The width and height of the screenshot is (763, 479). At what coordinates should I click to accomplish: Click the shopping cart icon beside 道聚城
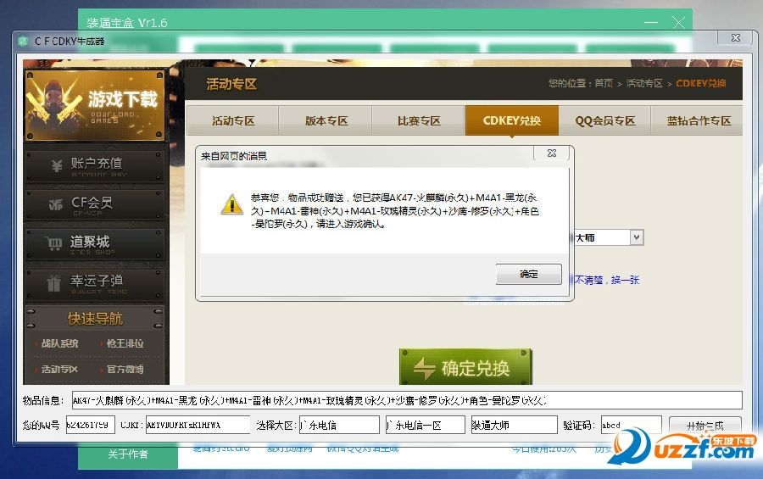coord(53,243)
